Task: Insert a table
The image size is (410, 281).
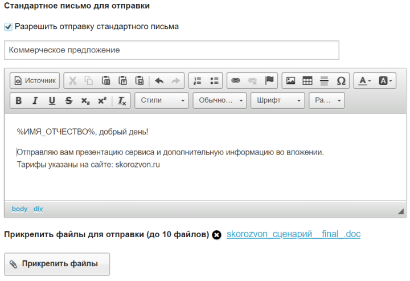Action: [x=307, y=80]
